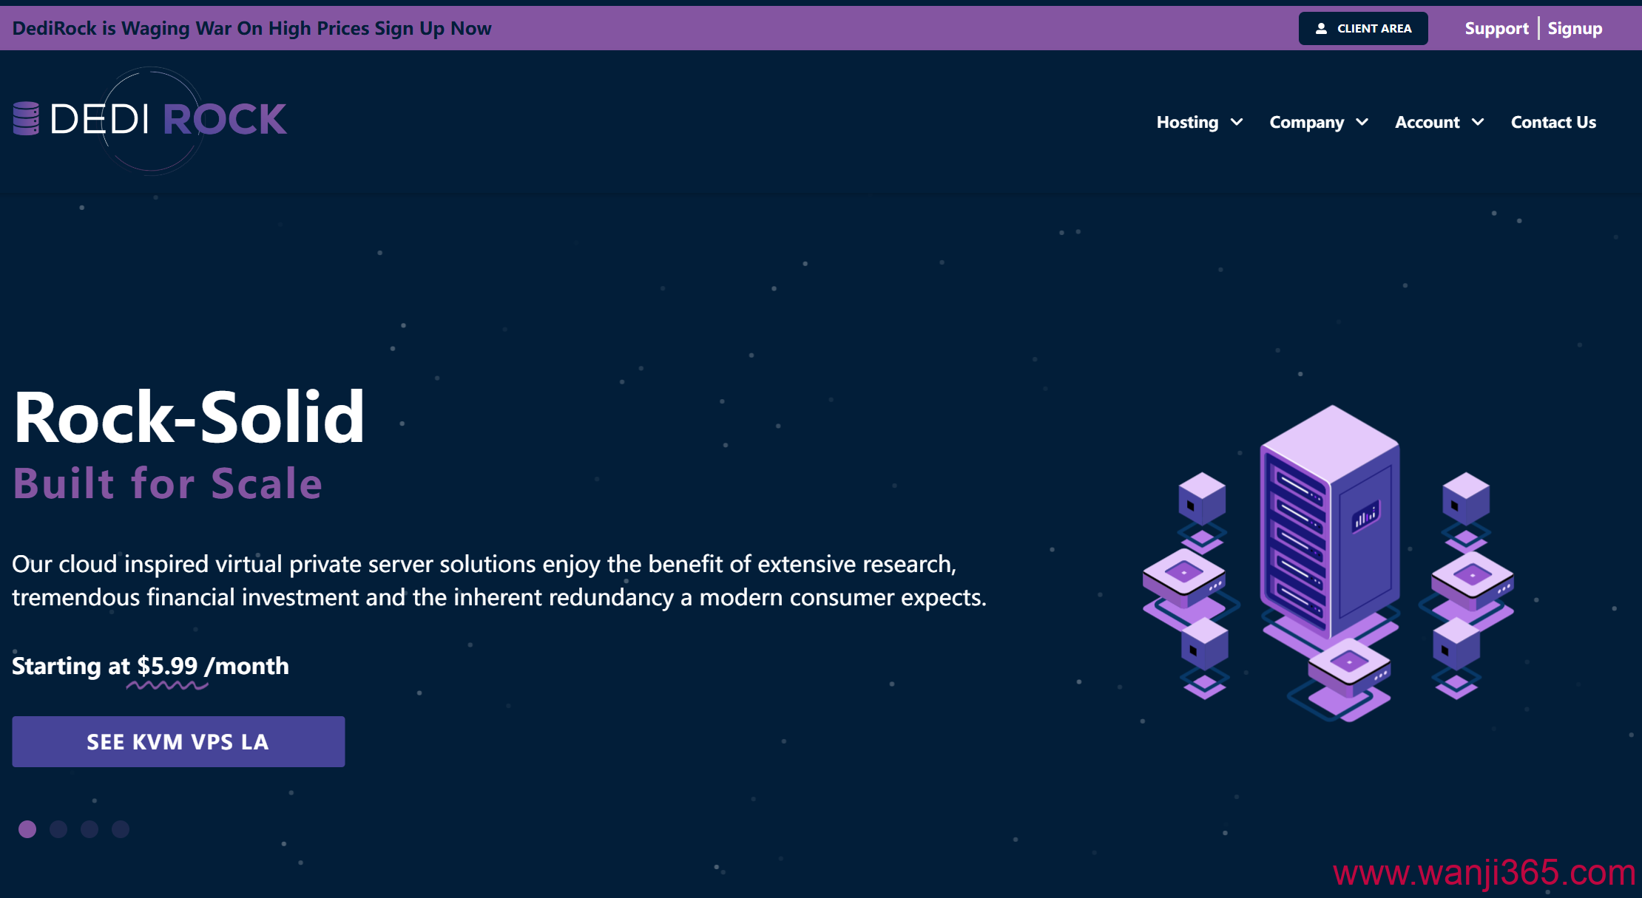Open the Contact Us menu item
Viewport: 1642px width, 898px height.
coord(1553,122)
